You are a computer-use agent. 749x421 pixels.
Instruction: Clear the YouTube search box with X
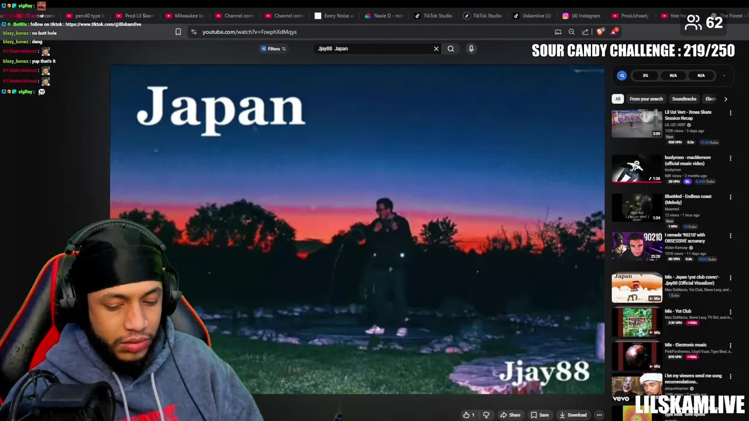click(x=436, y=49)
